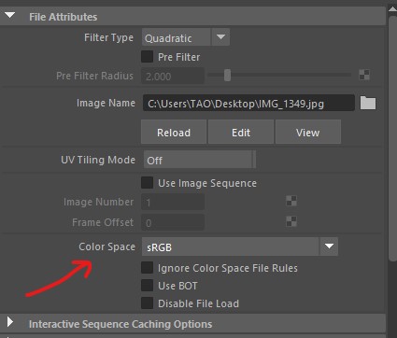Open the Color Space dropdown arrow
The image size is (397, 338).
[x=329, y=246]
